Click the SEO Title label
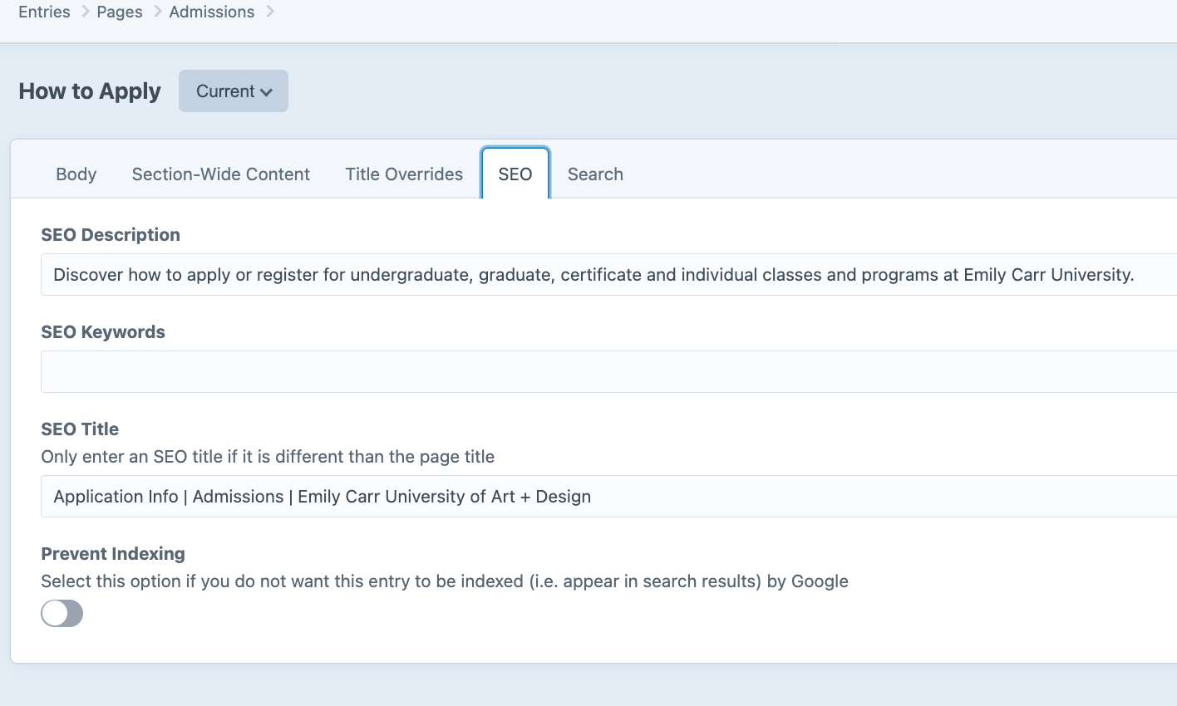Viewport: 1177px width, 706px height. tap(80, 429)
